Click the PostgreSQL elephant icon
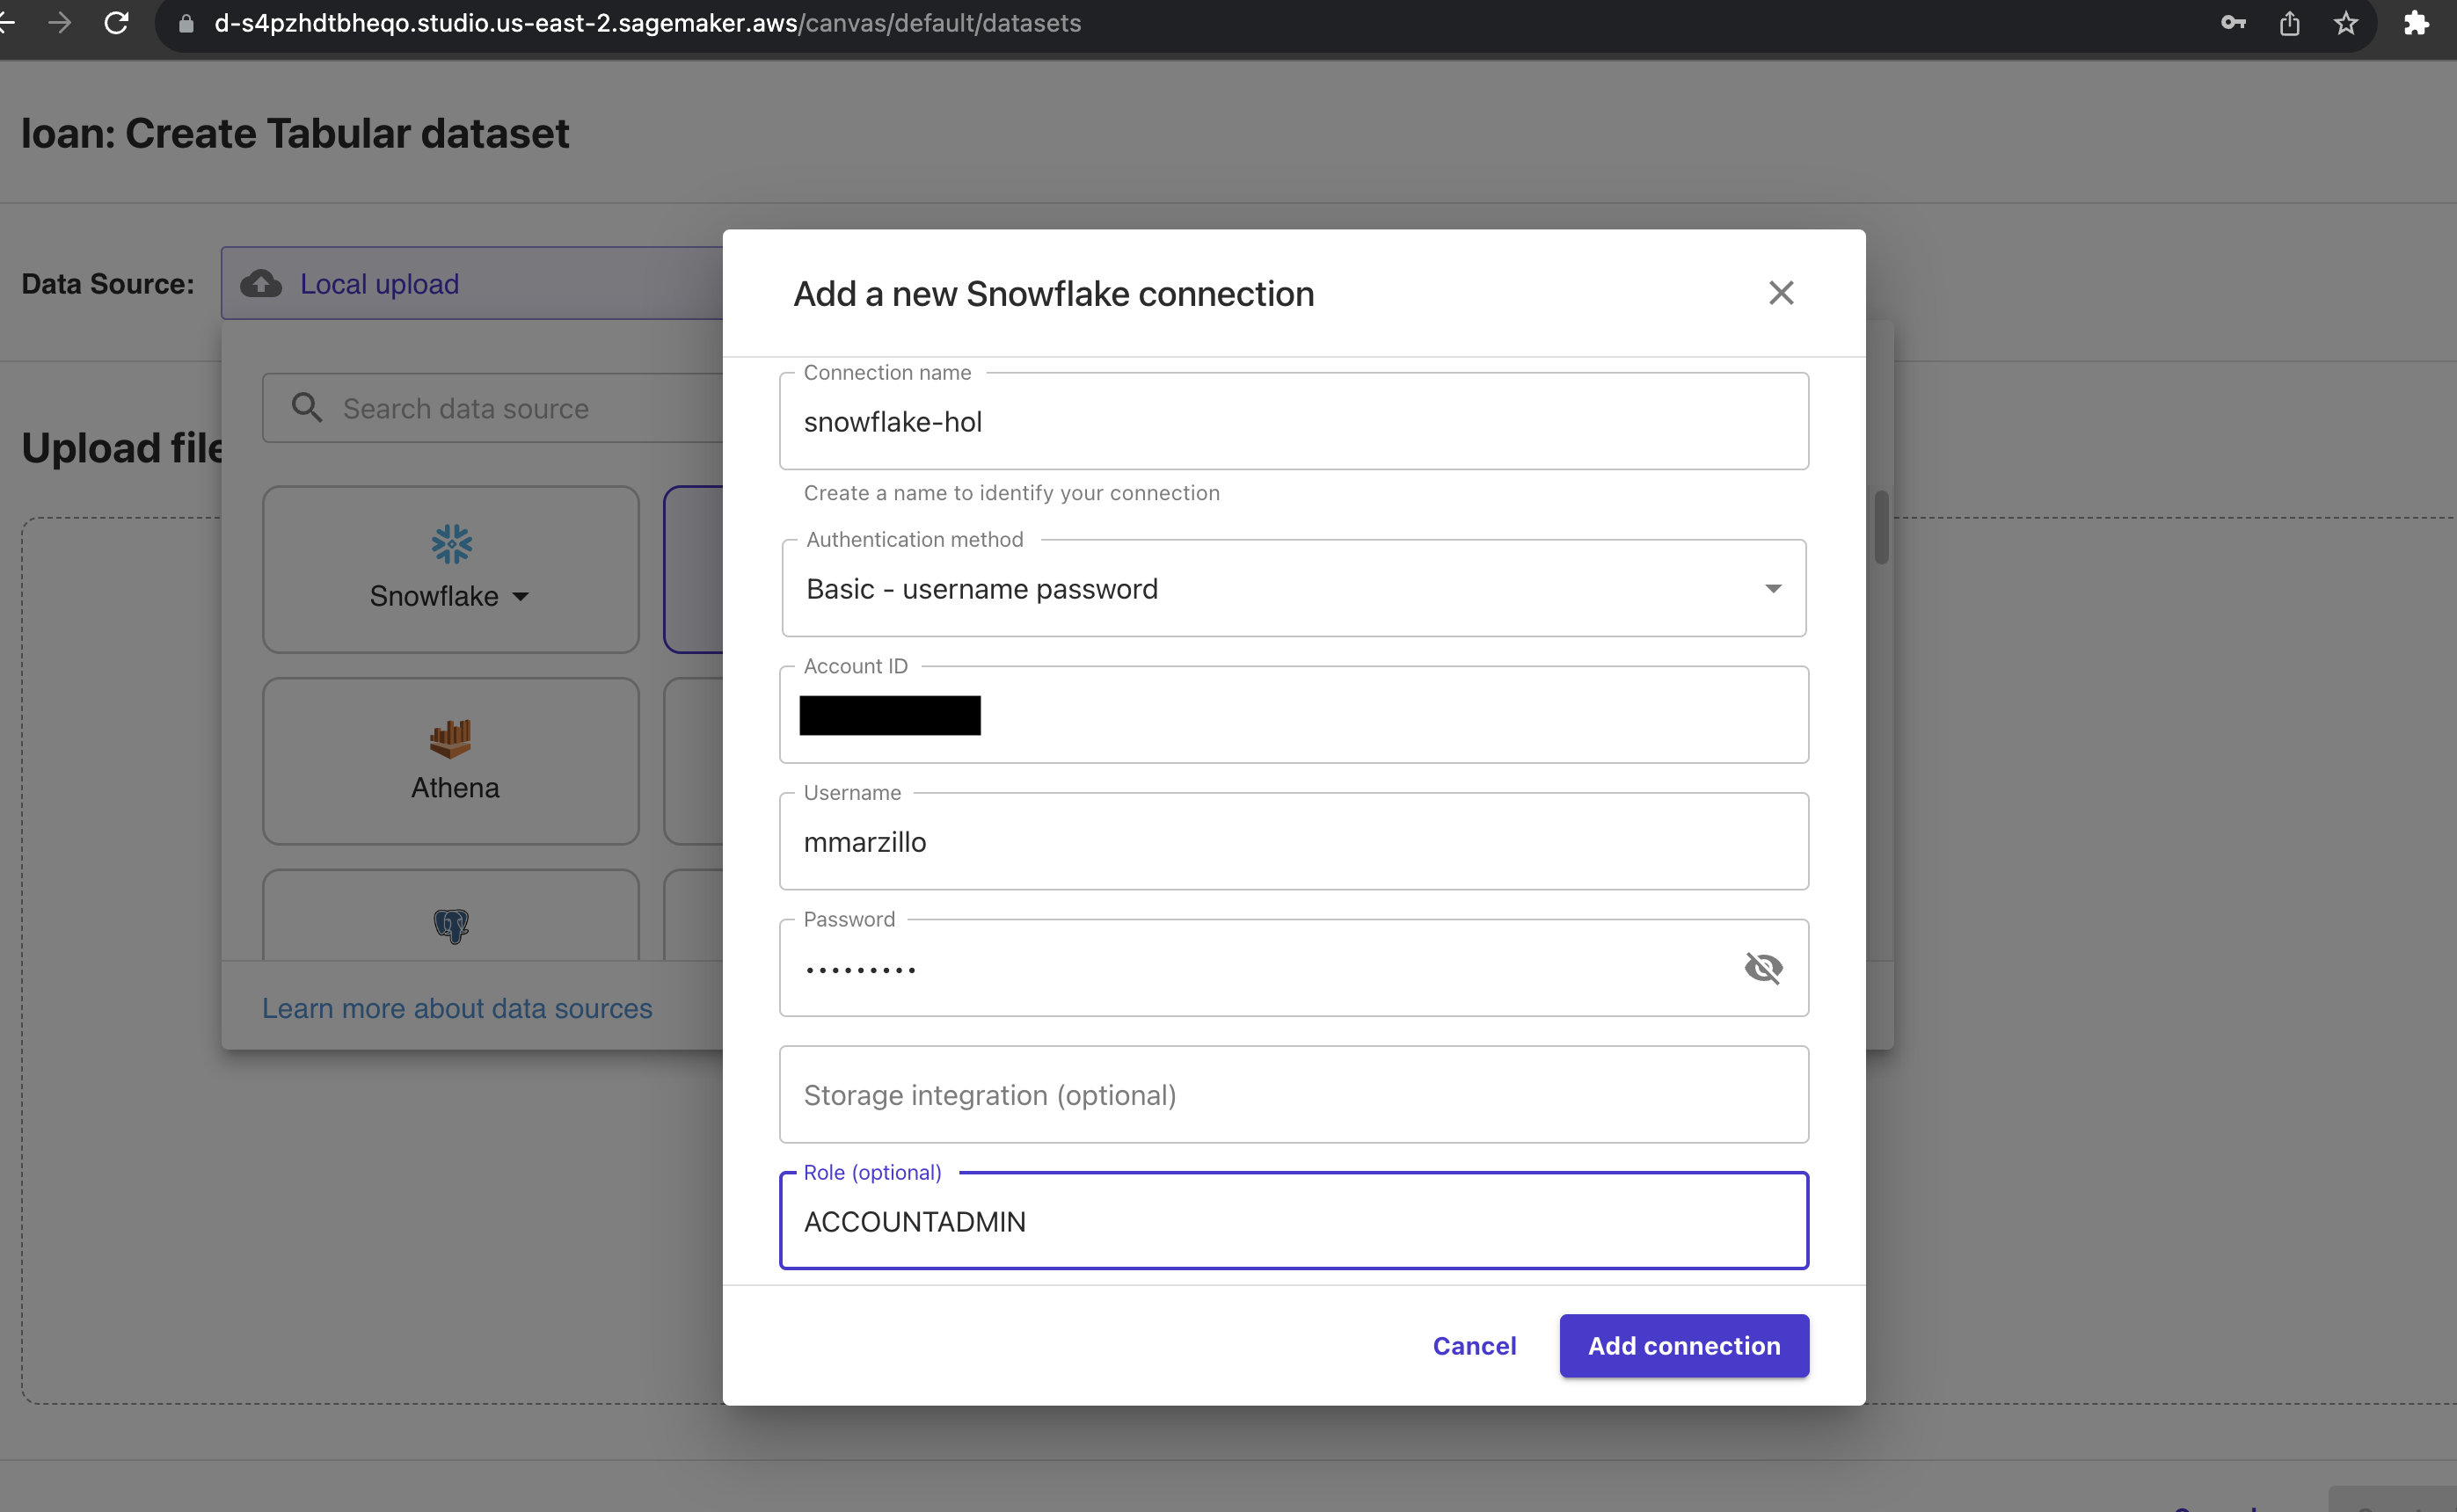 (451, 926)
